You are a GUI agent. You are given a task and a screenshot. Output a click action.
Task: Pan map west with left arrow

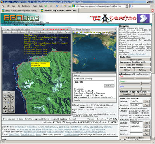(5, 103)
